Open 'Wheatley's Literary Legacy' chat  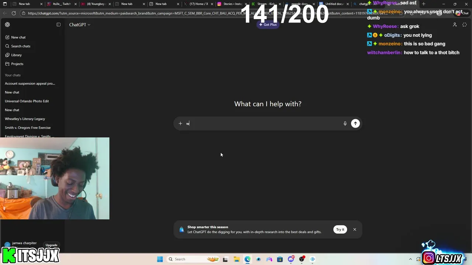(x=25, y=119)
